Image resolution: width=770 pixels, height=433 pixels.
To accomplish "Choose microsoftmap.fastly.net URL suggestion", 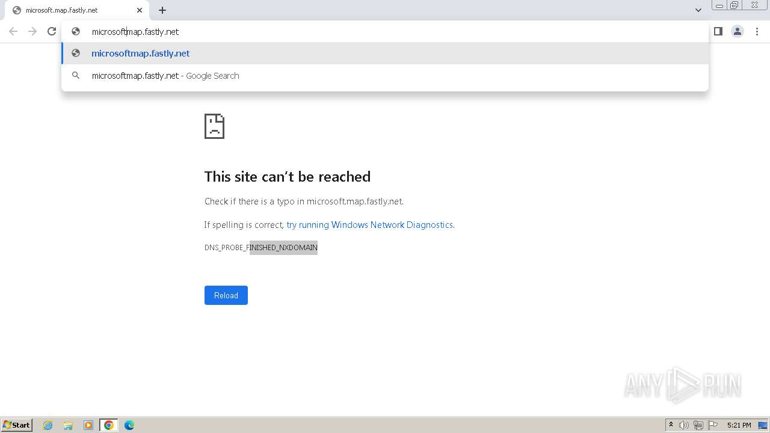I will tap(385, 54).
